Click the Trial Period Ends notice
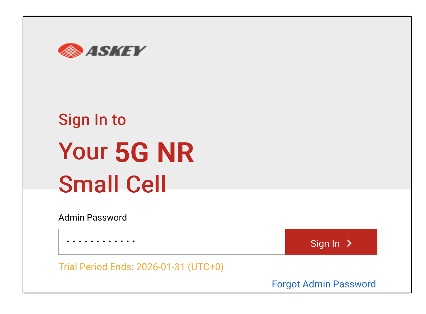426x314 pixels. (x=141, y=267)
